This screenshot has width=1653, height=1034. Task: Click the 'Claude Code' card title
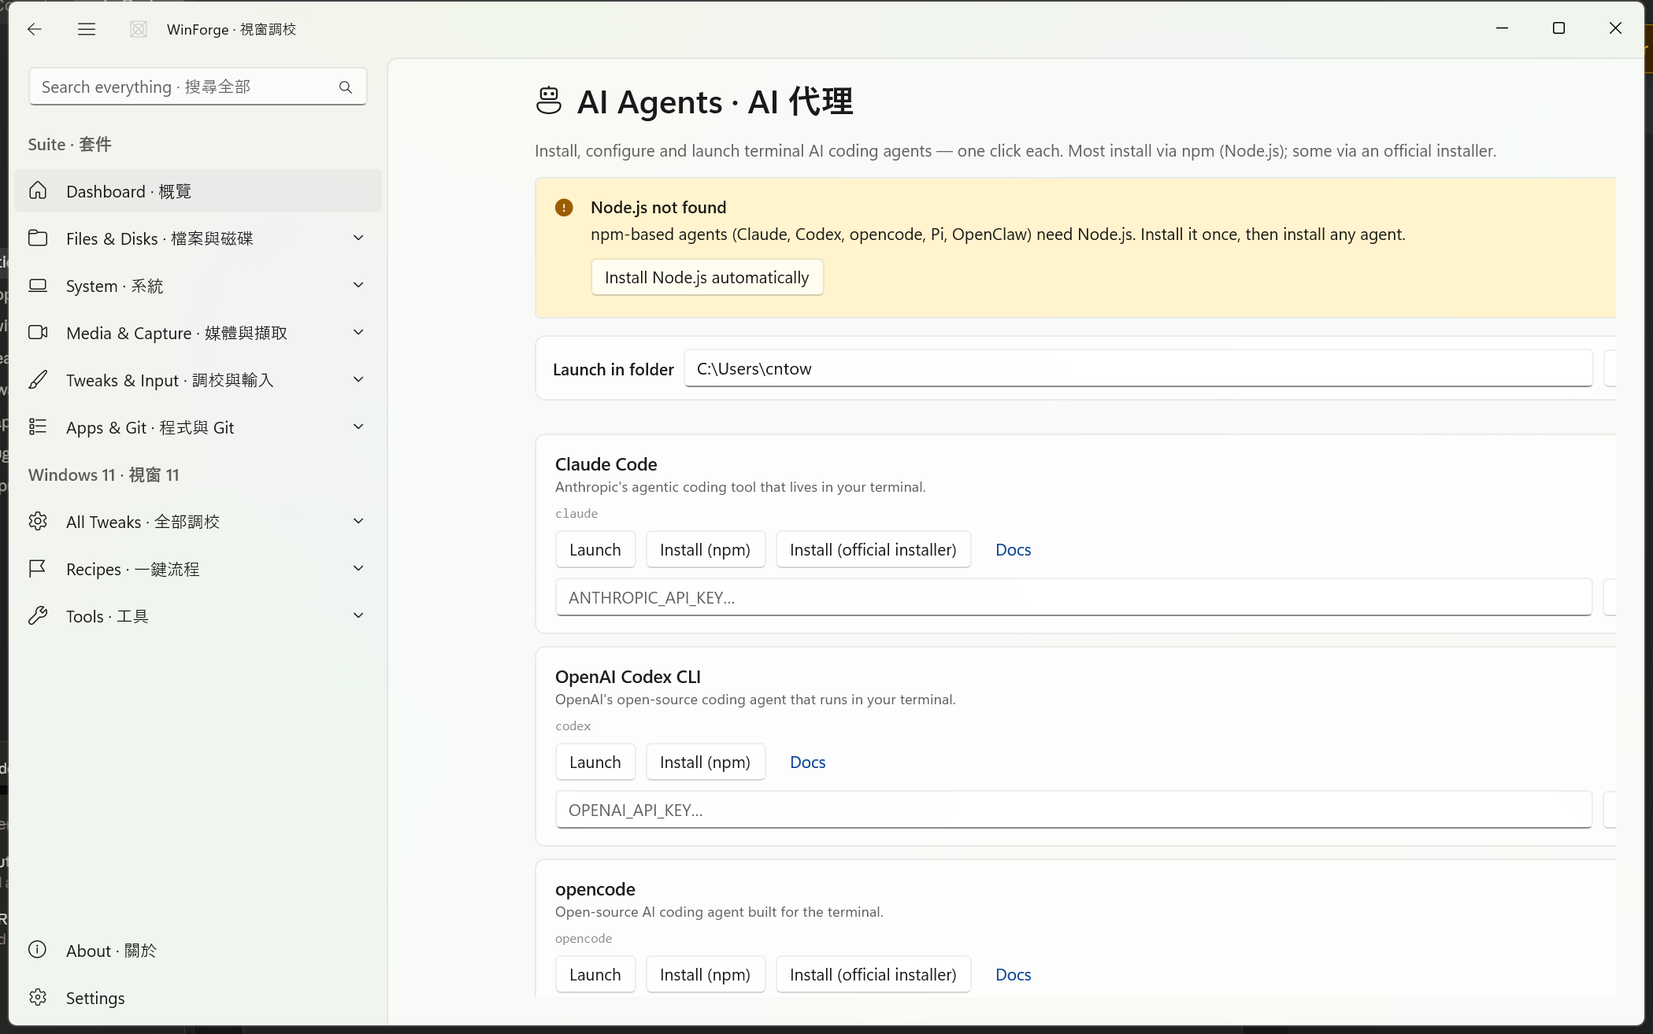tap(606, 464)
